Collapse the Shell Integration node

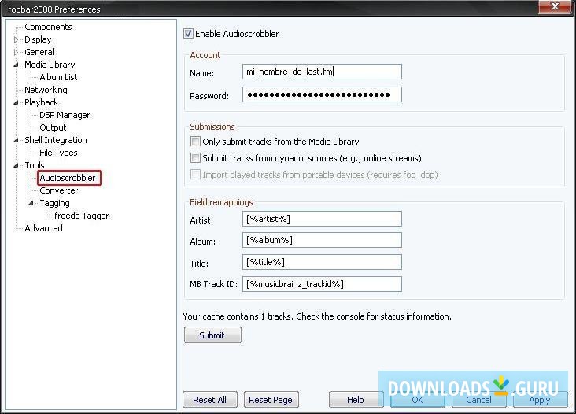(16, 140)
